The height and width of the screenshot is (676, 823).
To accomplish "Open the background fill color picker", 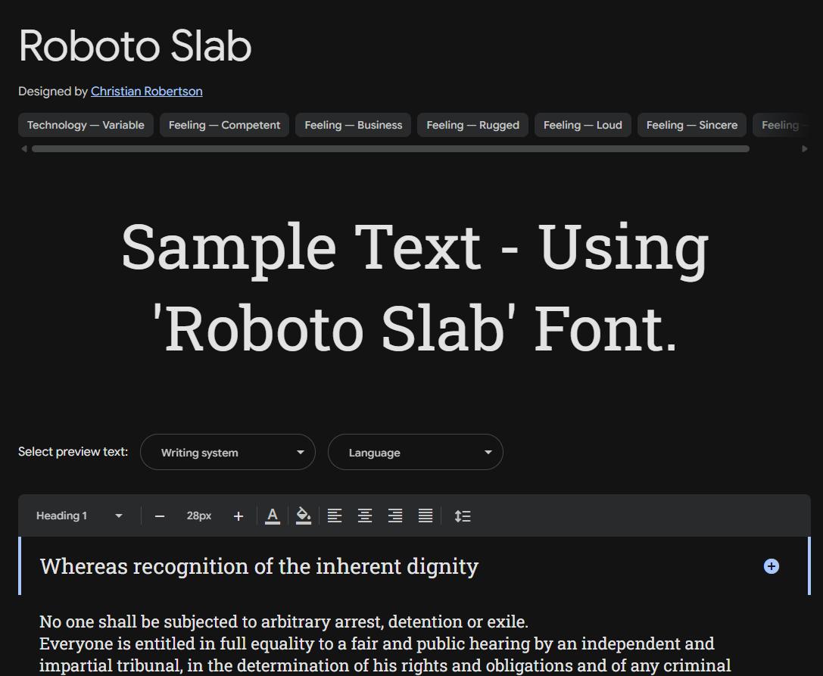I will pos(304,516).
